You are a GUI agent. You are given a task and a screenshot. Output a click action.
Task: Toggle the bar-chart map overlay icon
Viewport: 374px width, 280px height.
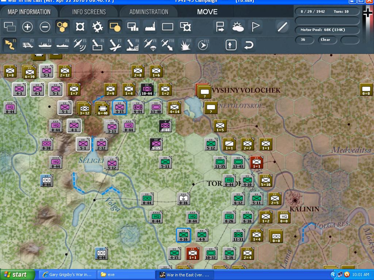(133, 27)
